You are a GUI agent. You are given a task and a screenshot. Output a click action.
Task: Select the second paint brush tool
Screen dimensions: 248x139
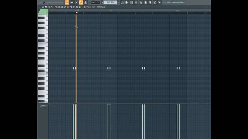tap(62, 7)
